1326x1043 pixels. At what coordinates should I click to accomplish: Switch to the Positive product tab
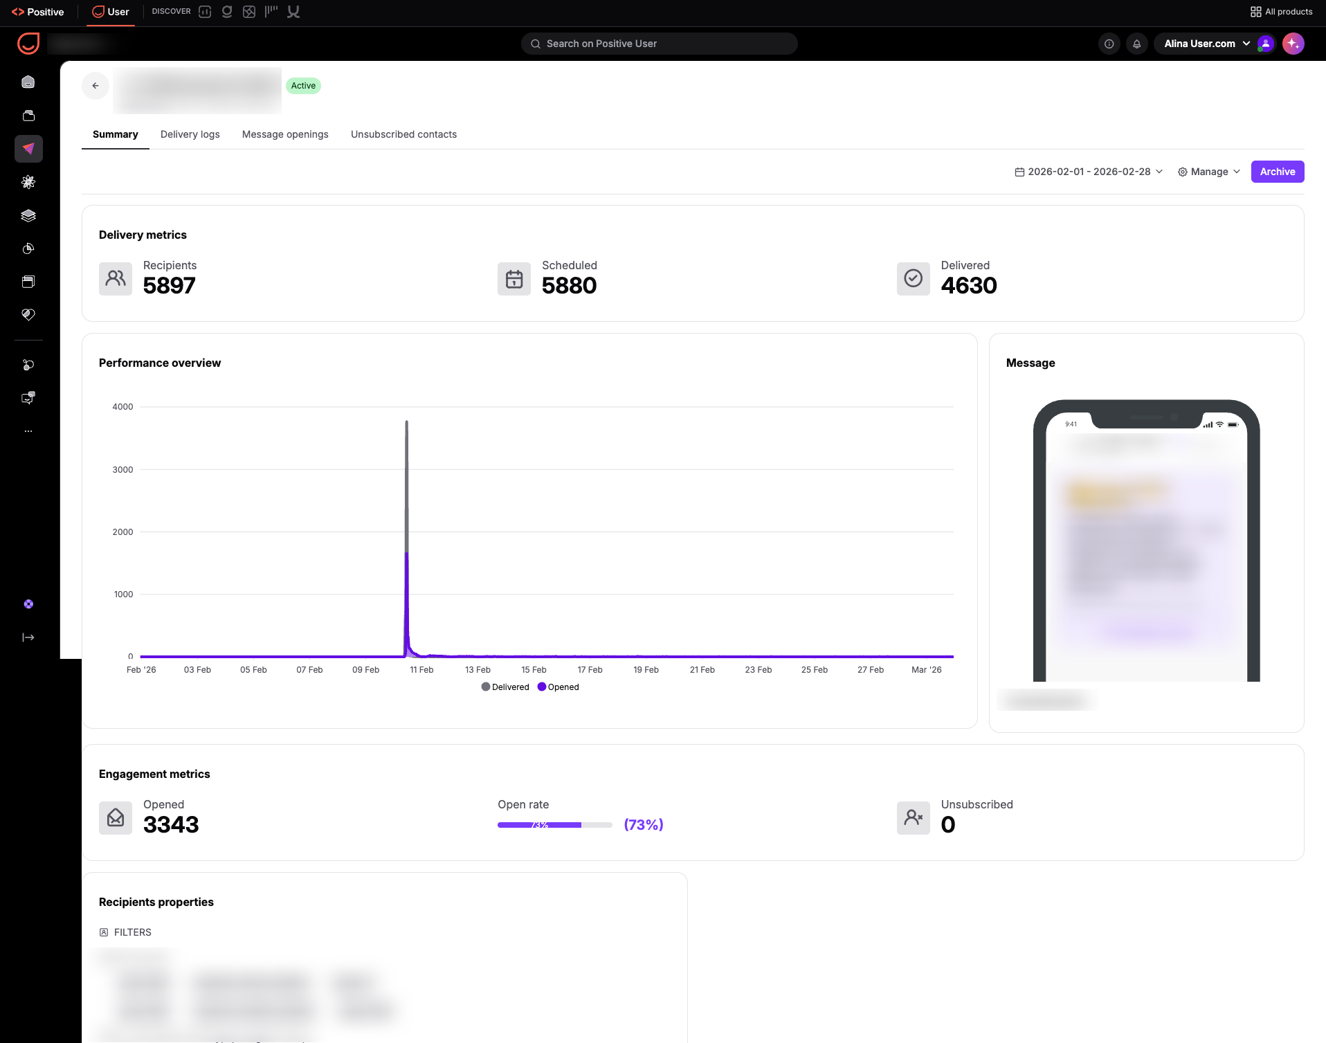tap(38, 12)
